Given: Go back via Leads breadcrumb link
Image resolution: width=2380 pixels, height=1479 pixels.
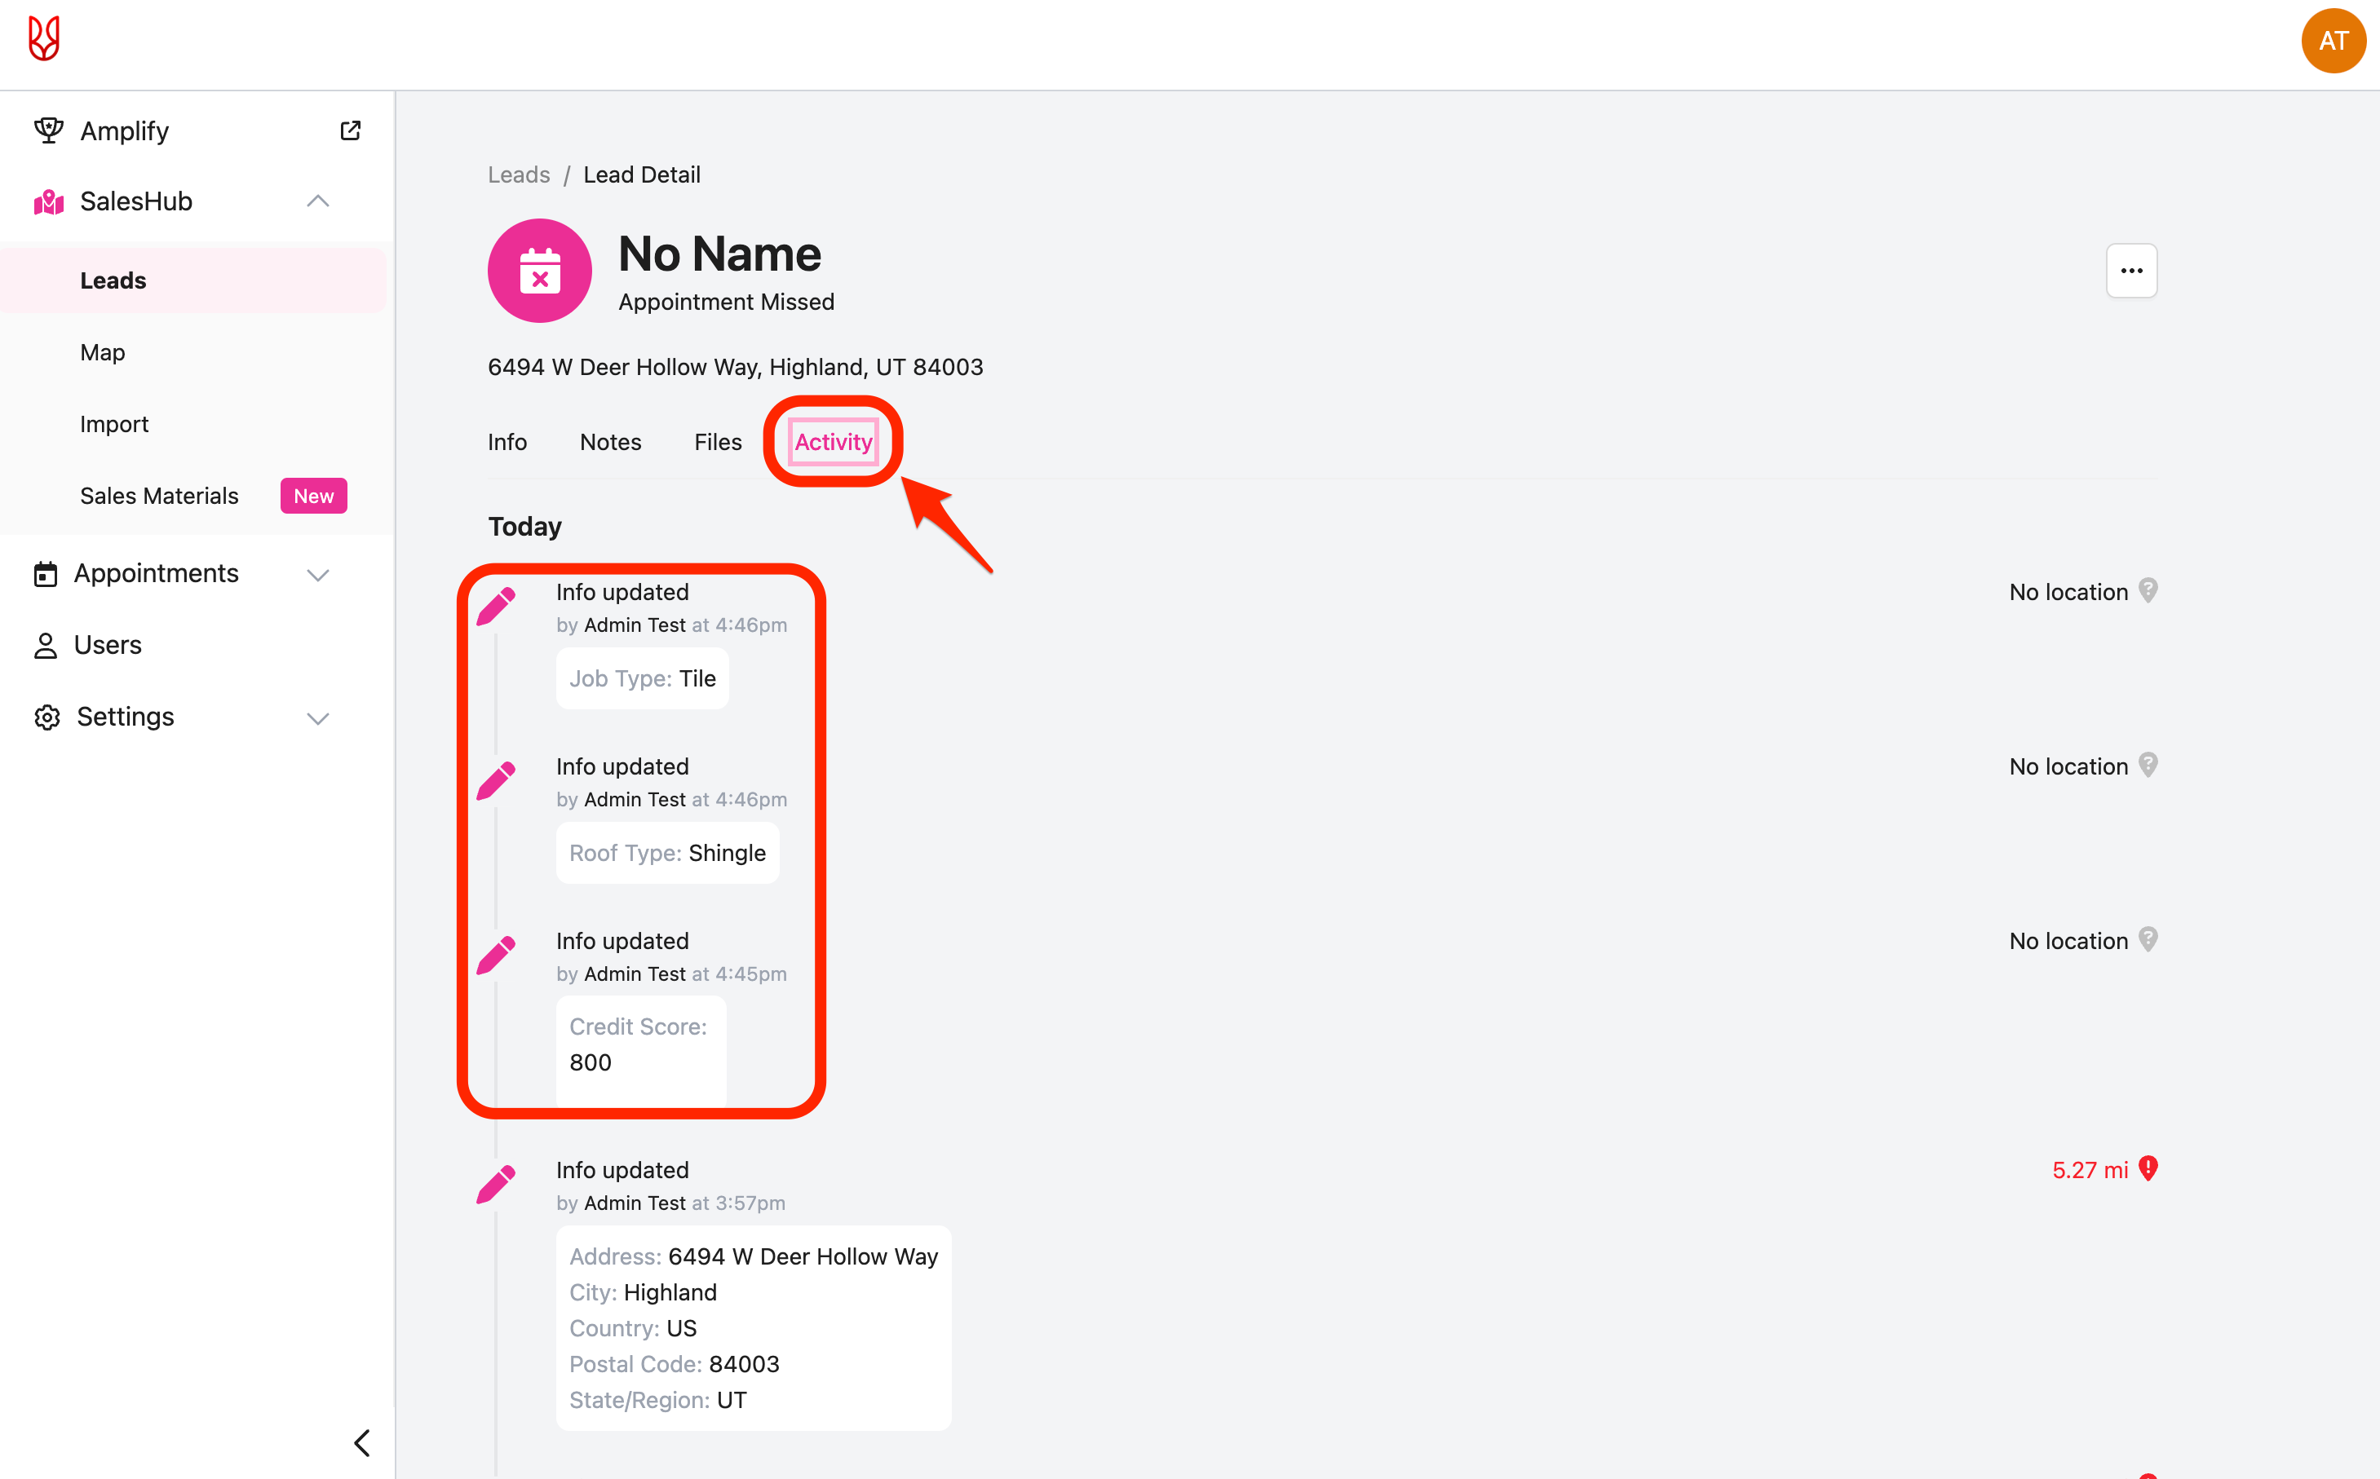Looking at the screenshot, I should [x=519, y=175].
